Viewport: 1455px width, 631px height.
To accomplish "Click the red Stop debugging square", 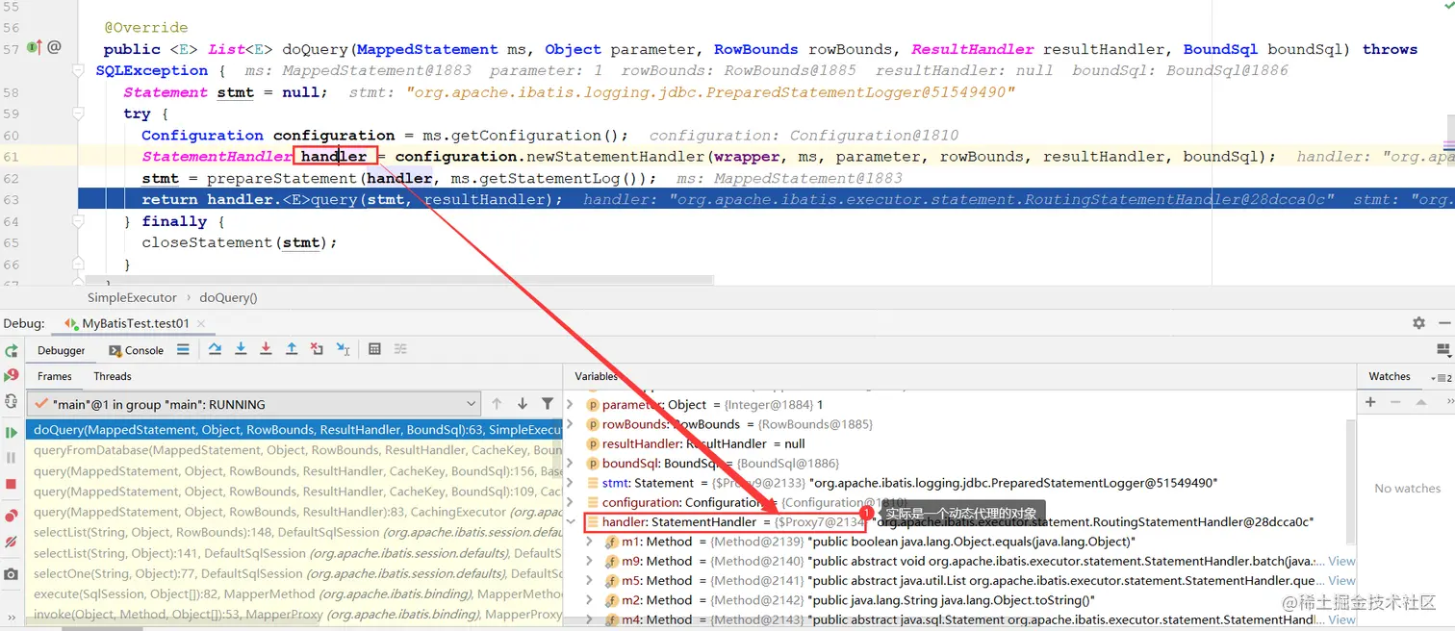I will pyautogui.click(x=12, y=484).
